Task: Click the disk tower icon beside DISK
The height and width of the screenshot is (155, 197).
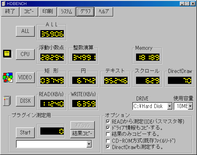Action: click(x=7, y=101)
